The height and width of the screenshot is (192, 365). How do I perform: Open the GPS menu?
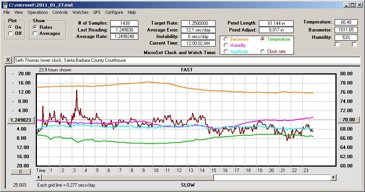click(x=96, y=12)
